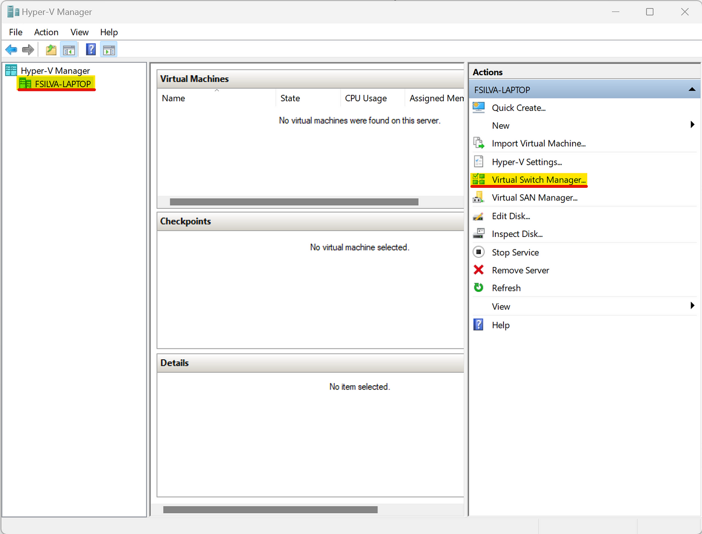The height and width of the screenshot is (534, 702).
Task: Click 'No item selected.' text
Action: coord(360,386)
